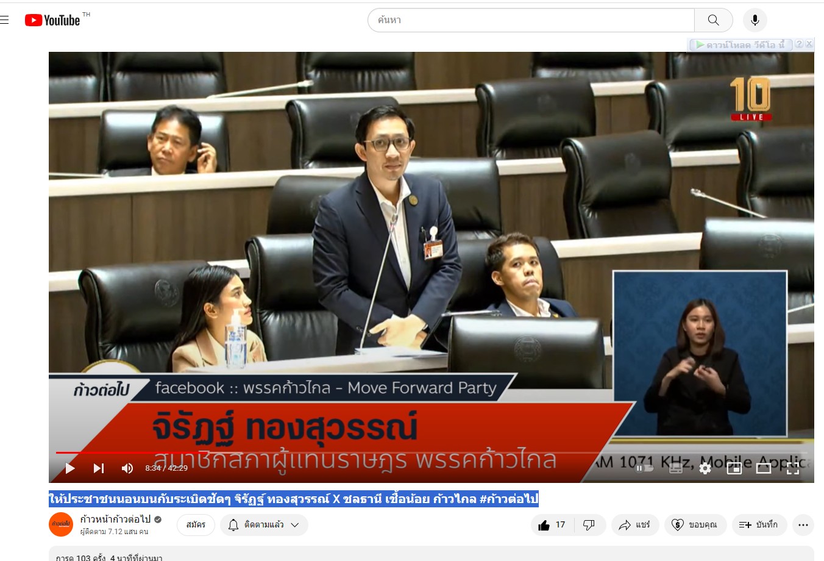Screen dimensions: 824x561
Task: Start voice search with microphone icon
Action: [x=755, y=20]
